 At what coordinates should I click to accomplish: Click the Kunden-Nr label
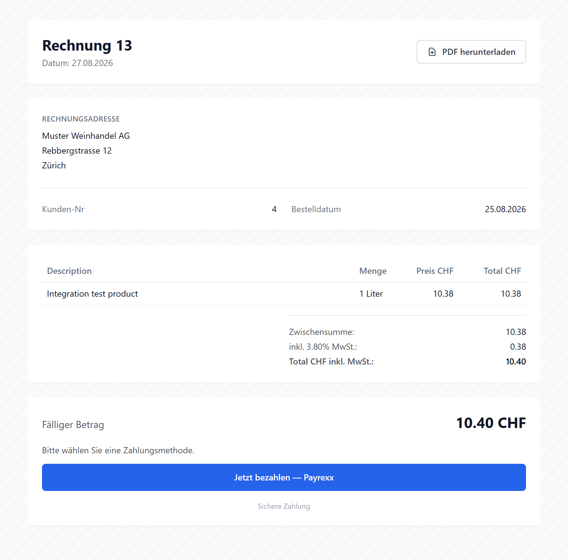tap(63, 209)
